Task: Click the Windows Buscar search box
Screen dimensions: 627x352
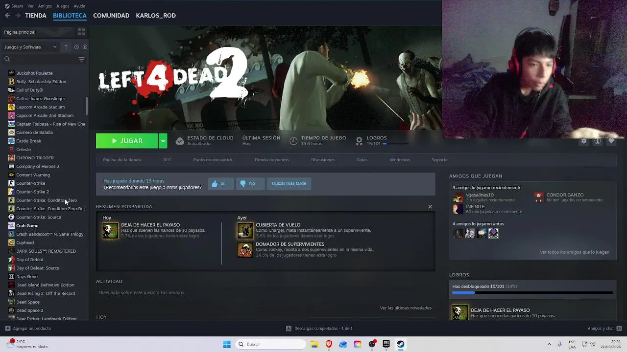Action: pos(270,344)
